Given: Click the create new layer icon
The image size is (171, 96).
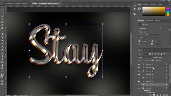Looking at the screenshot, I should coord(164,95).
